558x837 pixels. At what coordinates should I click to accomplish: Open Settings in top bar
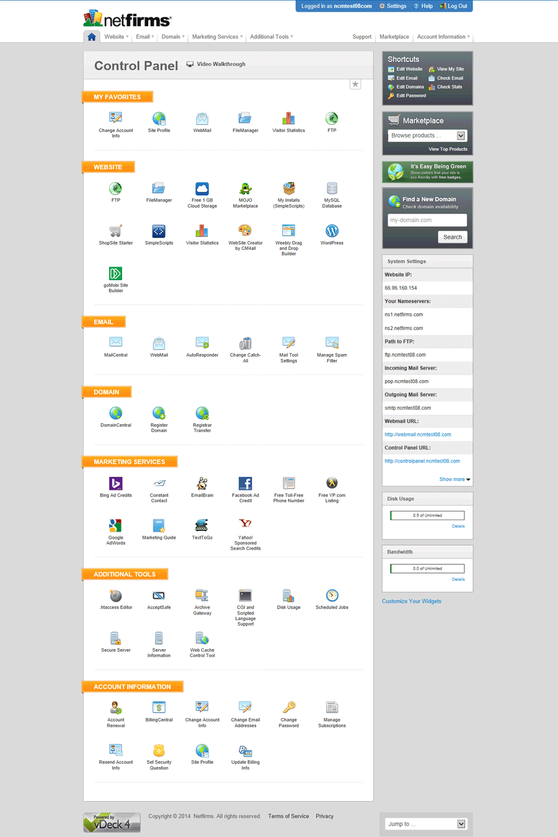(393, 6)
